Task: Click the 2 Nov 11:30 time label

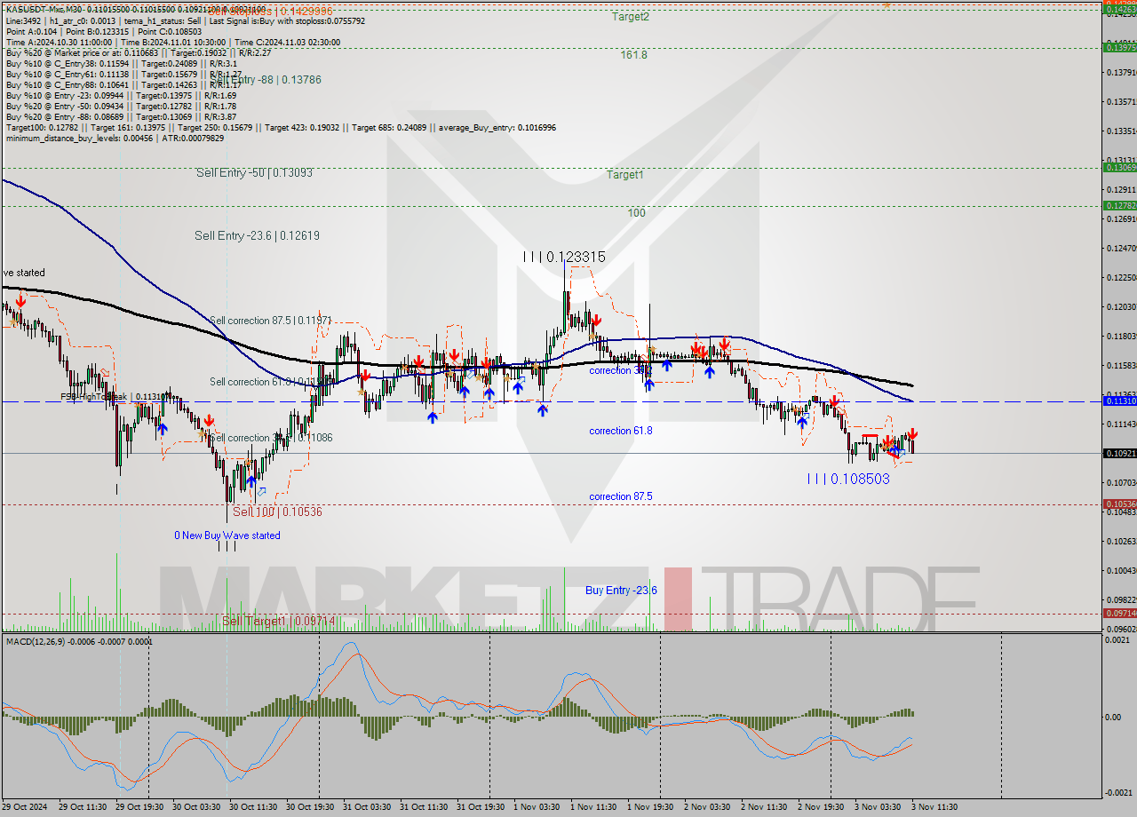Action: pyautogui.click(x=764, y=807)
